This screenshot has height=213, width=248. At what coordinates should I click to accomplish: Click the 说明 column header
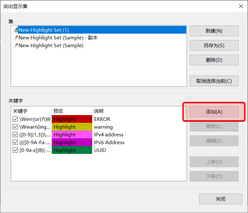point(99,111)
